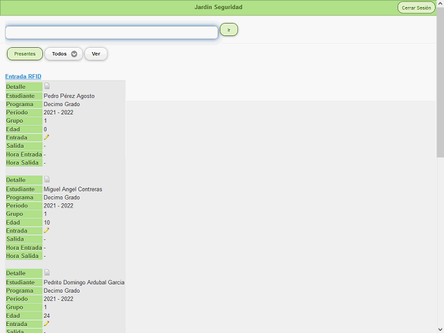Click pencil entry icon for Pedrito Domingo Ardubal
Image resolution: width=444 pixels, height=333 pixels.
point(46,323)
